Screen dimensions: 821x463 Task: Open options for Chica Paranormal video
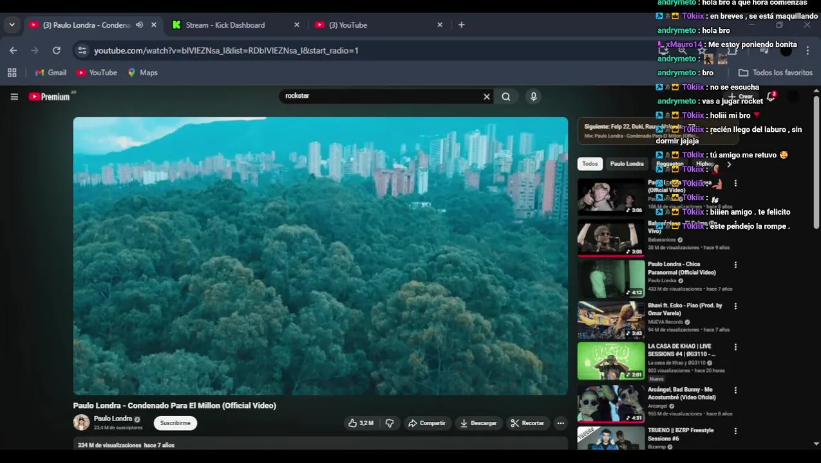[x=735, y=265]
